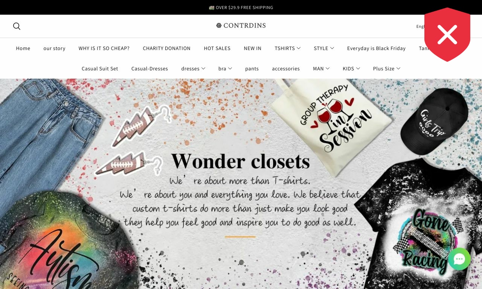
Task: Visit the our story page
Action: [x=54, y=48]
